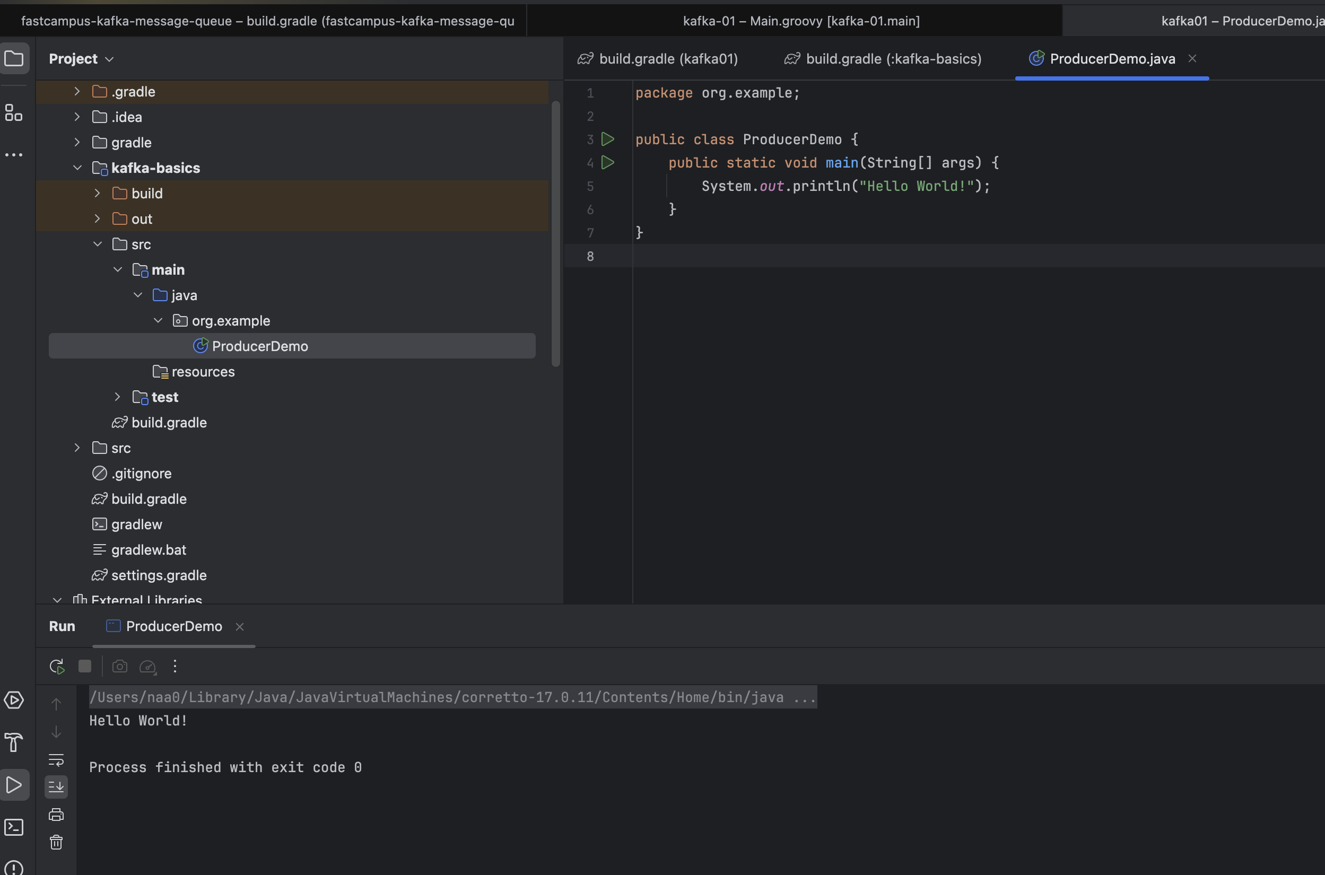This screenshot has width=1325, height=875.
Task: Open settings.gradle in project tree
Action: [x=159, y=575]
